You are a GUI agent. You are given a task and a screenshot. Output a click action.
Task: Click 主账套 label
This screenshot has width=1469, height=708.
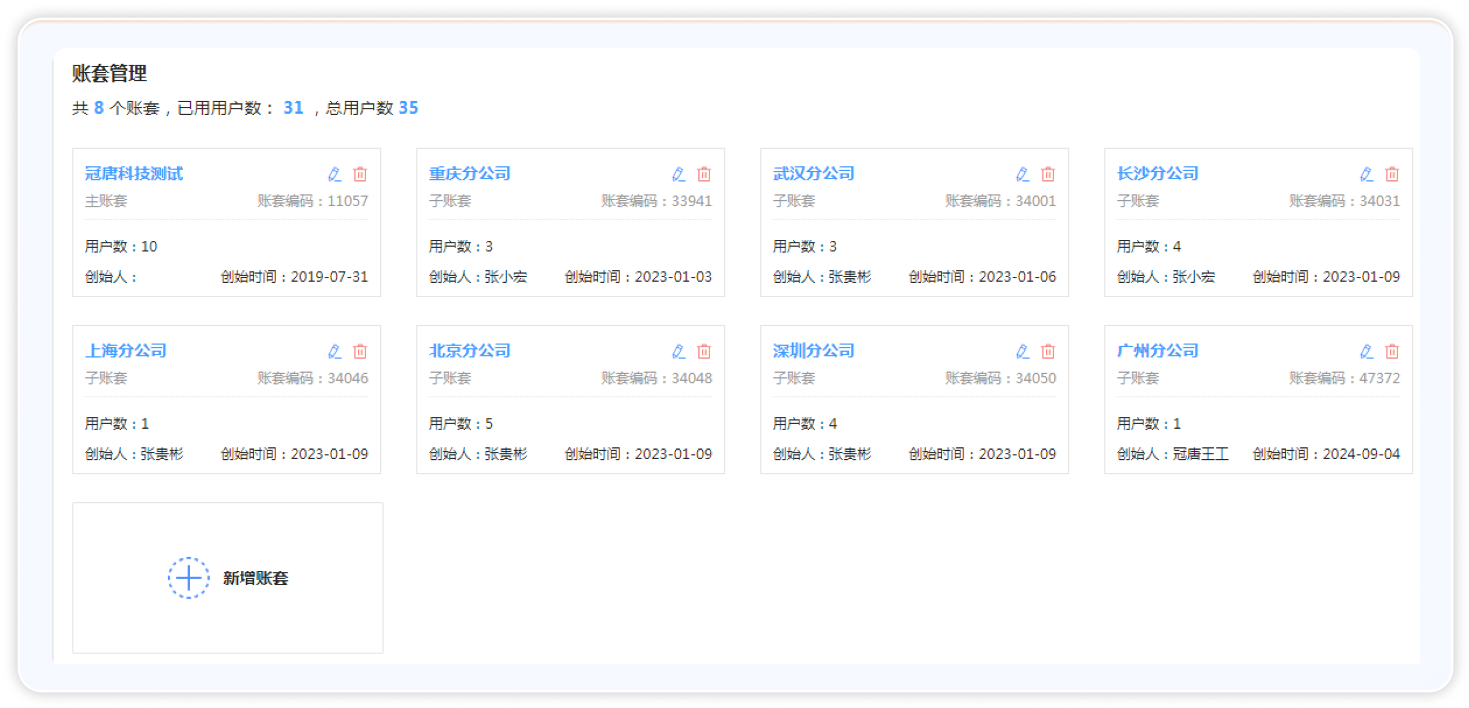point(106,201)
